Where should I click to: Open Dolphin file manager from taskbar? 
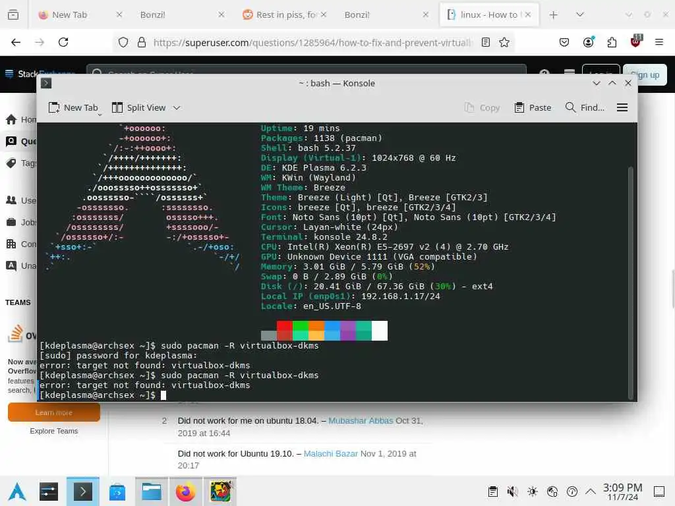tap(152, 492)
